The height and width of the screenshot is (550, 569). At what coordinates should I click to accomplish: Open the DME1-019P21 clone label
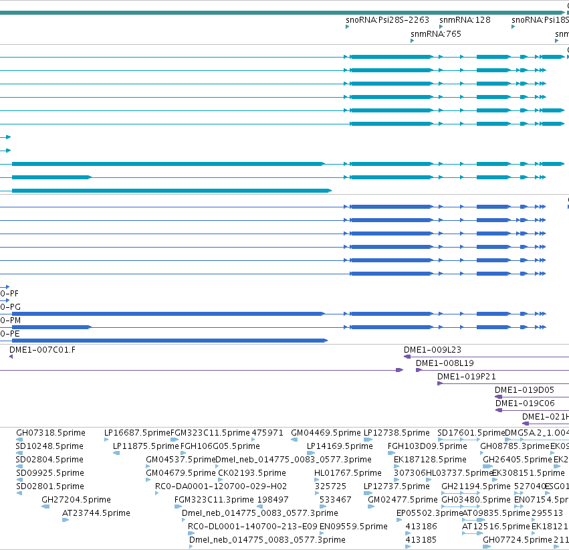(x=466, y=377)
